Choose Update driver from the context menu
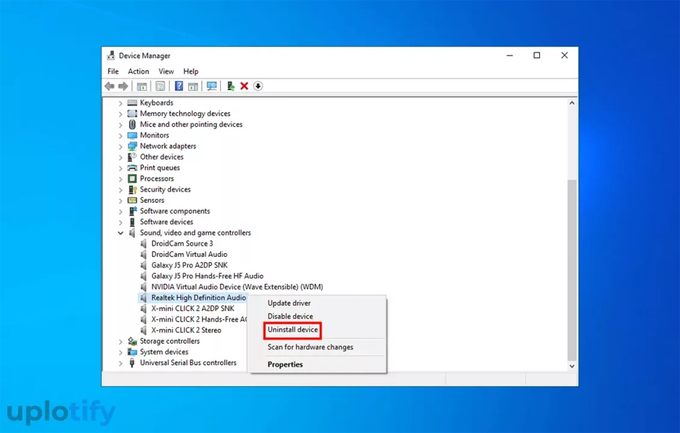Viewport: 680px width, 433px height. (x=289, y=303)
